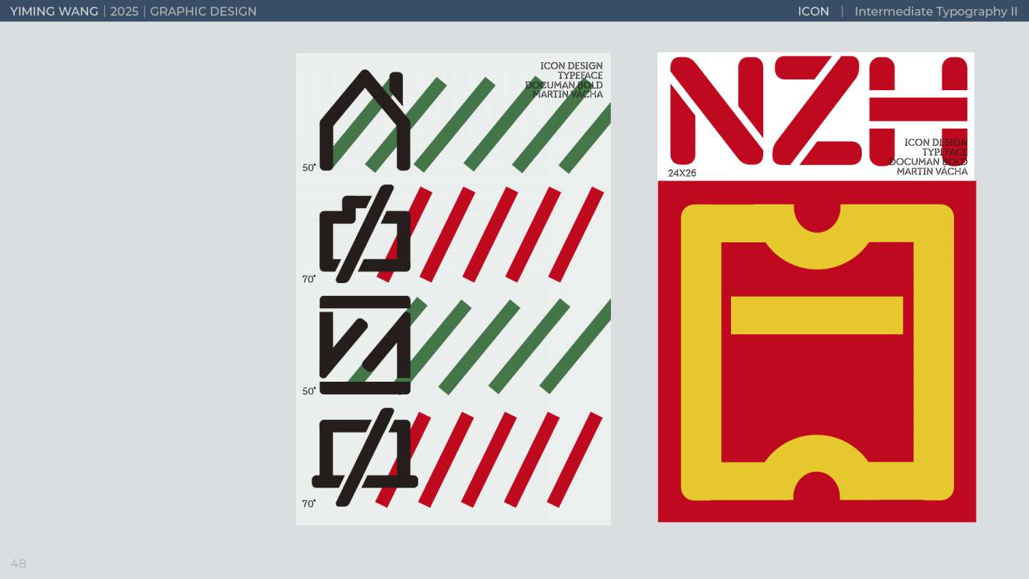Click the red letter H in NZH
The image size is (1029, 579).
pos(918,111)
